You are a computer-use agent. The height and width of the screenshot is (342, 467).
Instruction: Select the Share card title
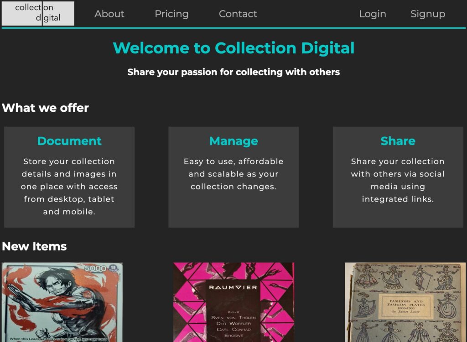click(x=398, y=141)
